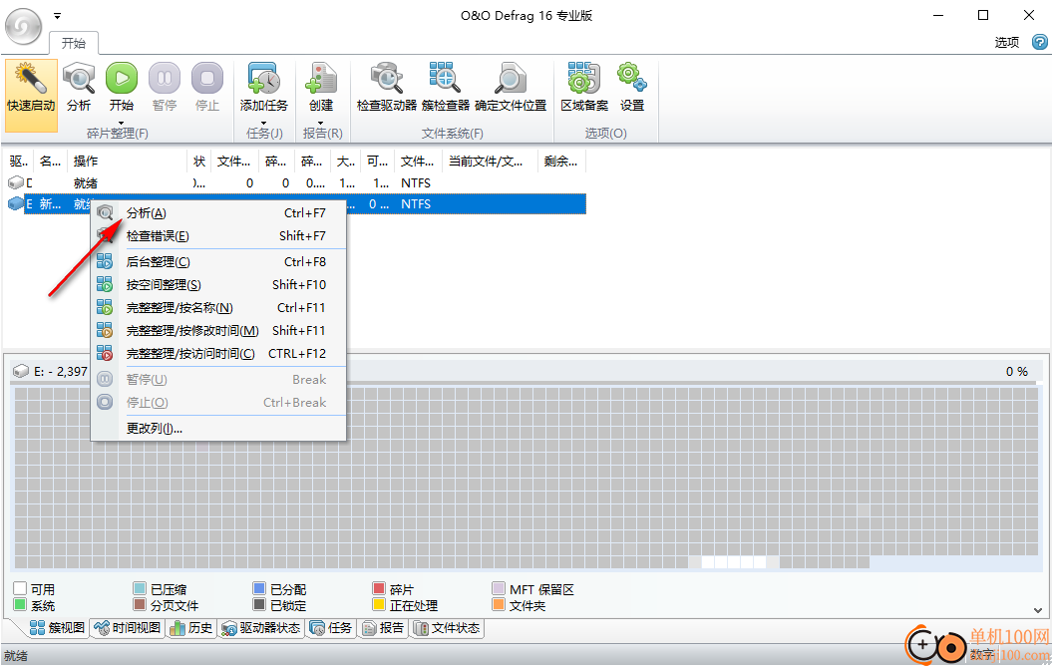Click the 碎片 red legend swatch
1053x666 pixels.
[379, 589]
